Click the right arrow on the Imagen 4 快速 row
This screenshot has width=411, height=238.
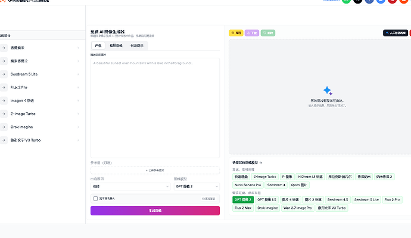[x=78, y=101]
